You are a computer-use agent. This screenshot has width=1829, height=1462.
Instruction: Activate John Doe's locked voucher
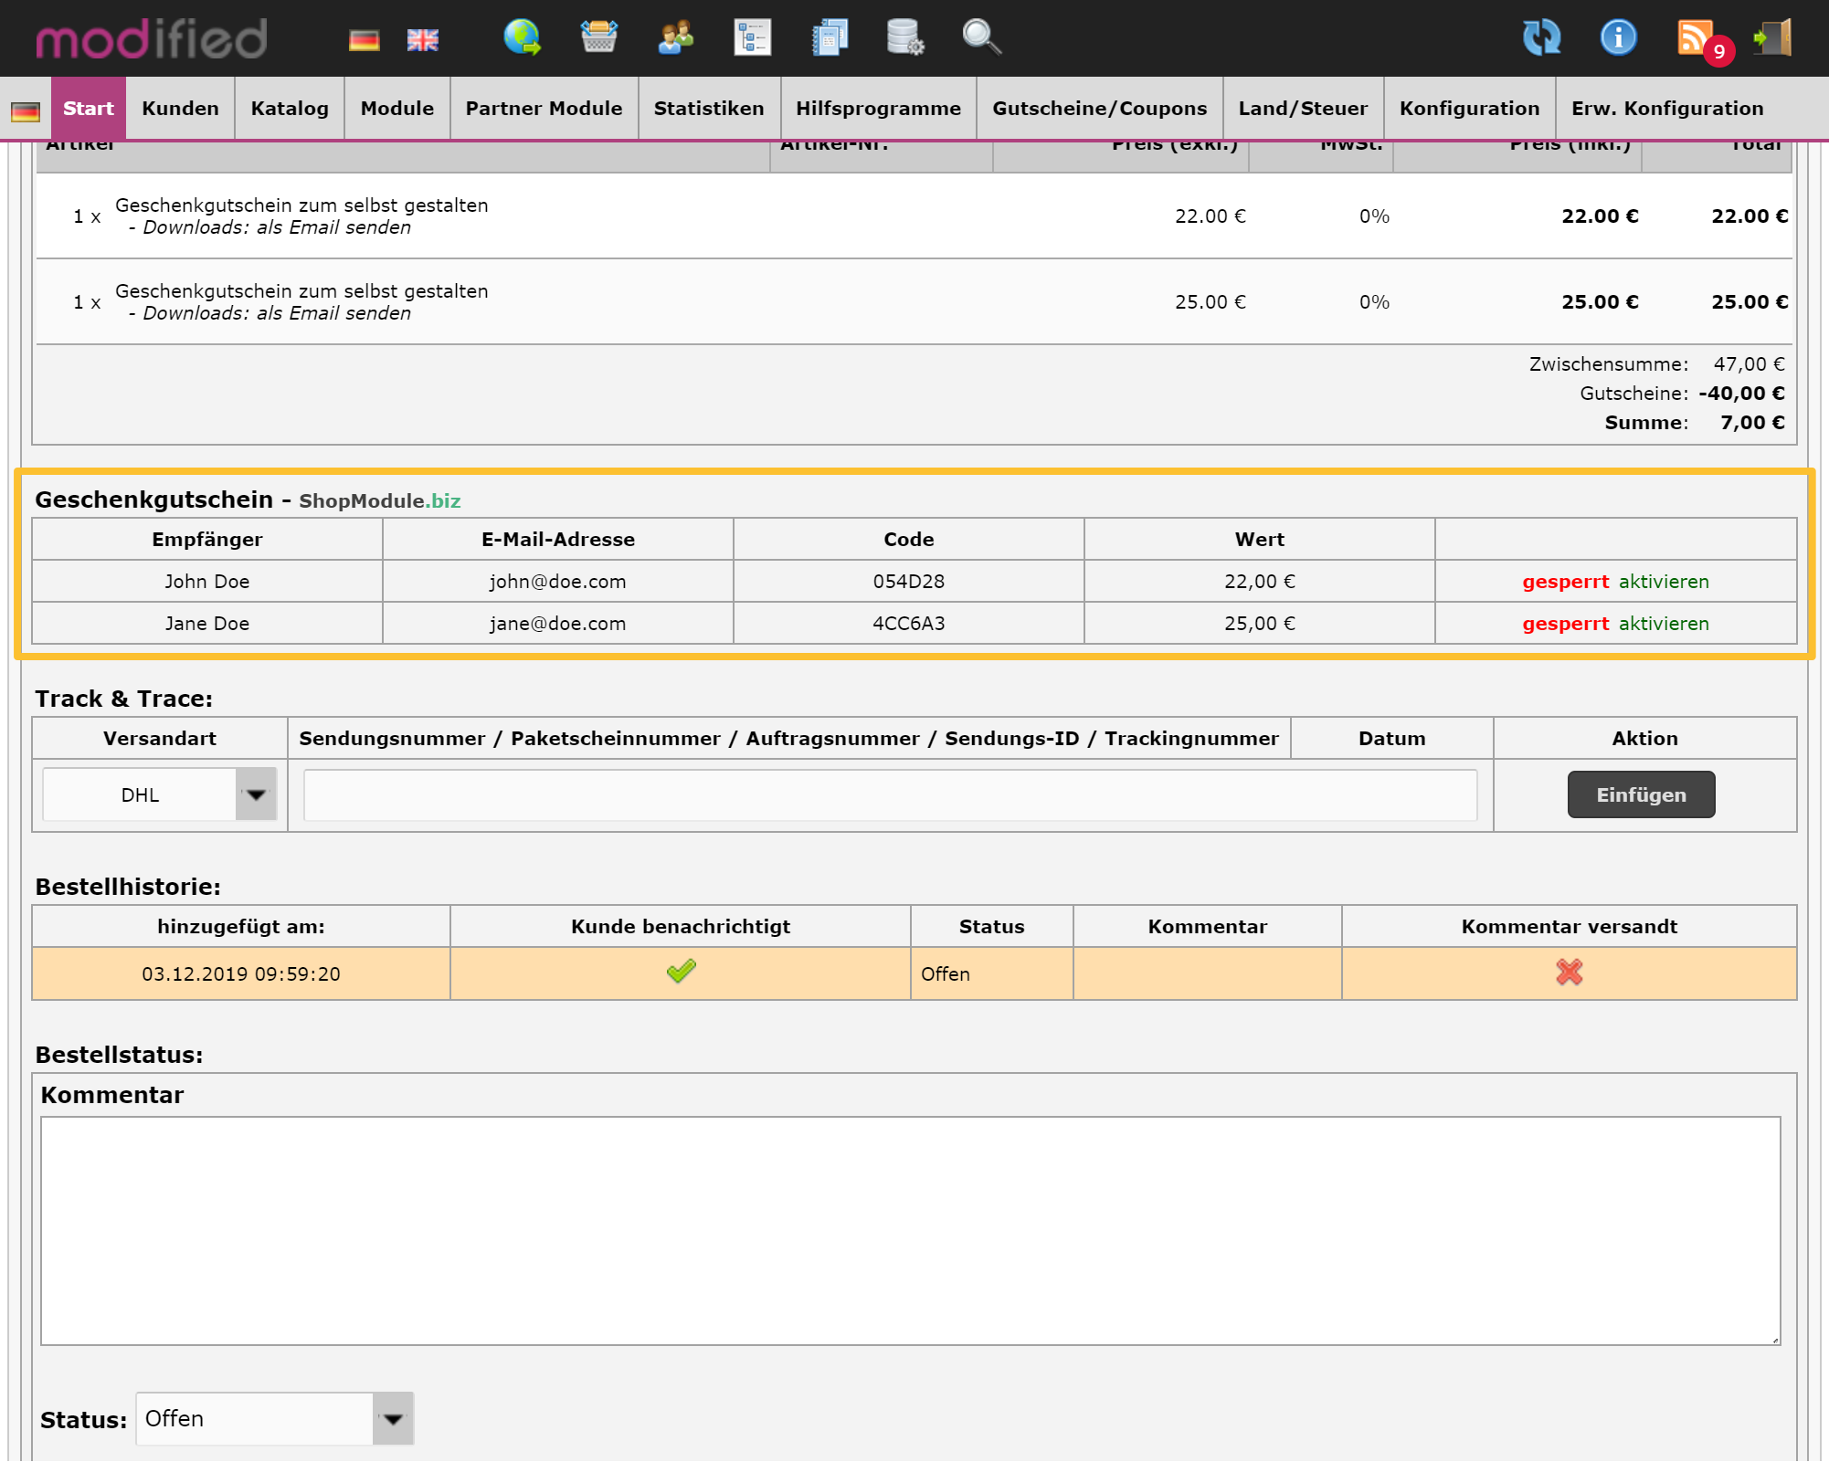pyautogui.click(x=1663, y=582)
